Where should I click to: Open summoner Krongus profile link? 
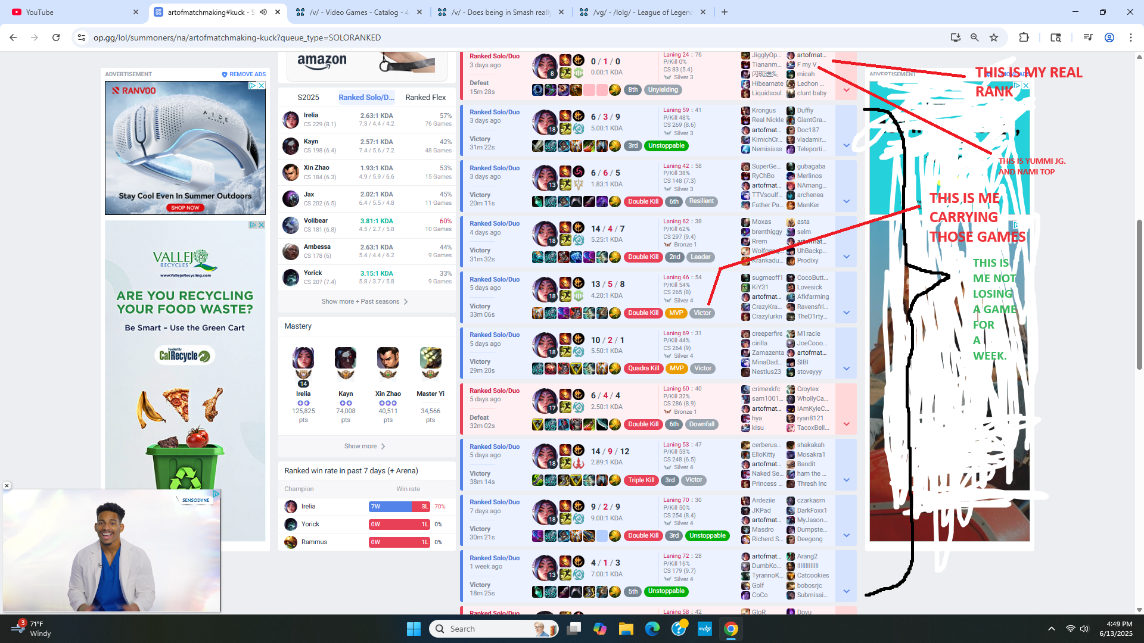click(x=763, y=110)
